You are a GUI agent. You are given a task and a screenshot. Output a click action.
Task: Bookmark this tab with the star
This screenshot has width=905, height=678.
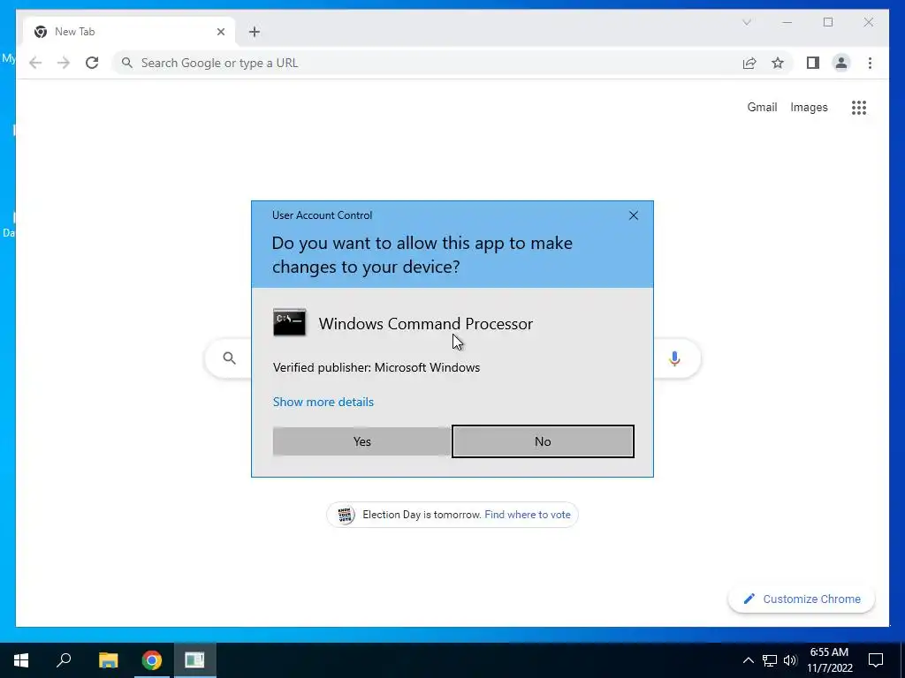778,63
